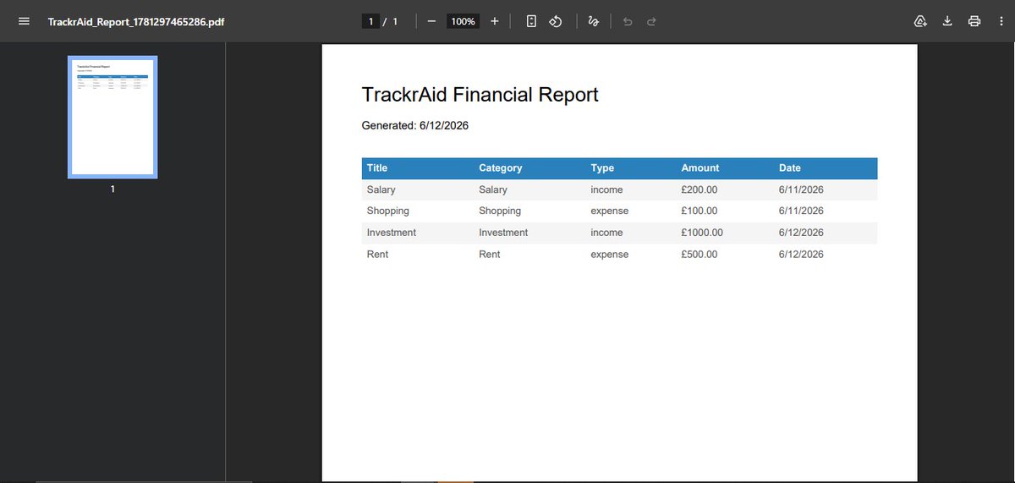The image size is (1015, 483).
Task: Download the PDF file
Action: coord(947,21)
